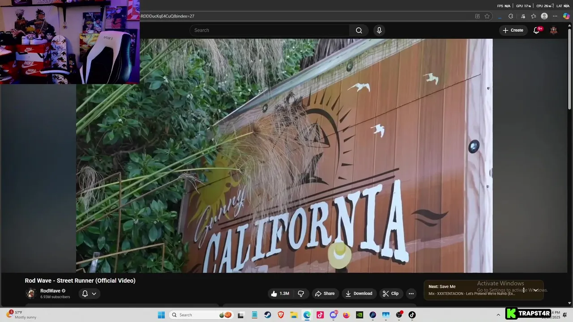Open pink TikTok app icon on taskbar

tap(320, 315)
